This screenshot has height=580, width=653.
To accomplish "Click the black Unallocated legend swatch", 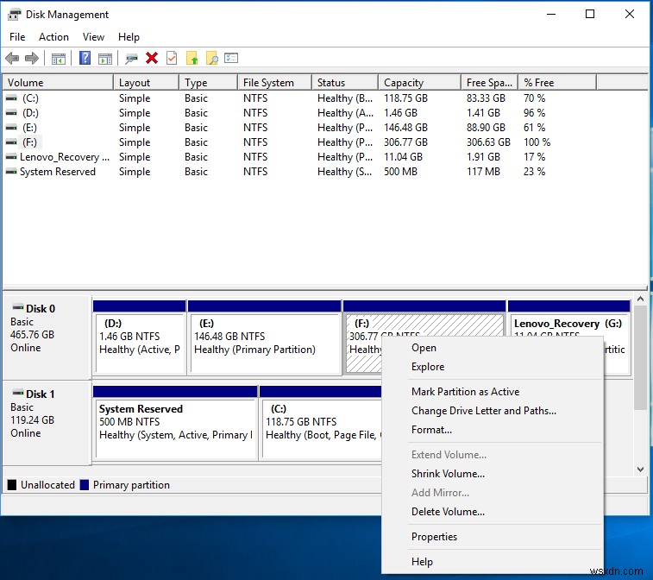I will [x=12, y=485].
